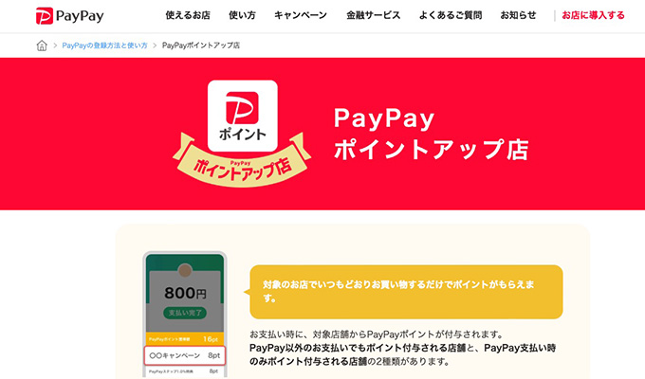Click the PayPay ポイントアップ店 banner title
Viewport: 645px width, 379px height.
click(x=431, y=134)
